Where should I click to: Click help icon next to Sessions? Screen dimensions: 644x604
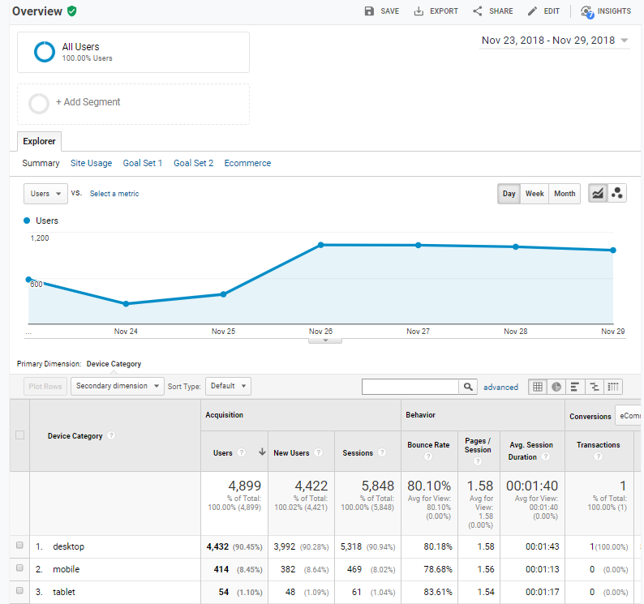click(x=382, y=452)
